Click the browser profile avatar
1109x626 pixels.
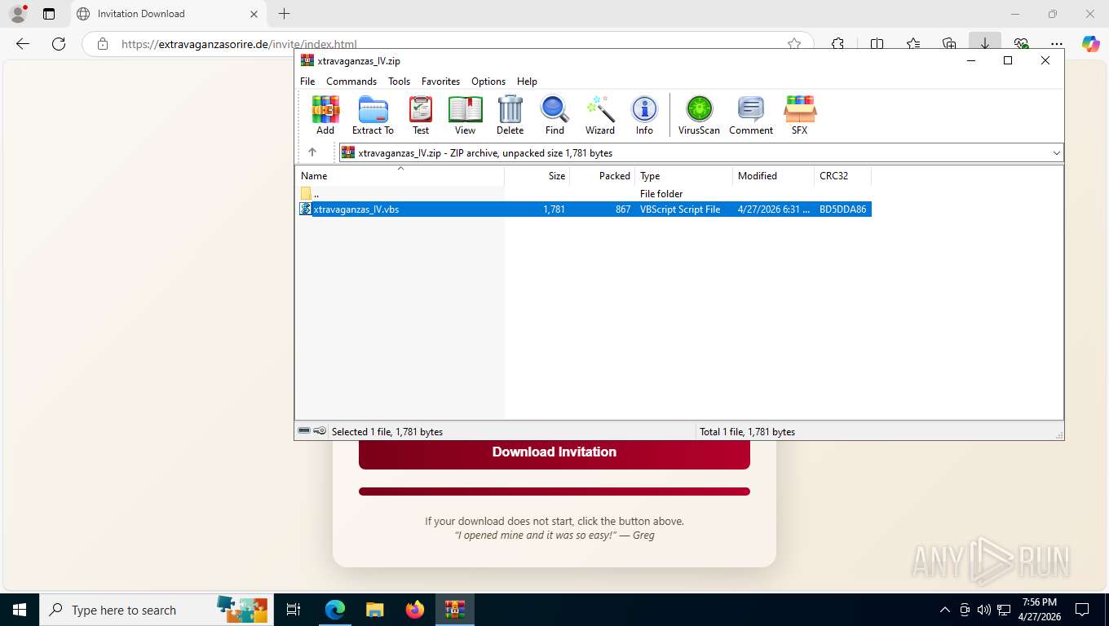[18, 14]
